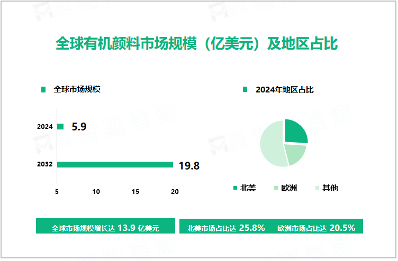Click axis tick label 5
The image size is (398, 261).
click(x=57, y=192)
